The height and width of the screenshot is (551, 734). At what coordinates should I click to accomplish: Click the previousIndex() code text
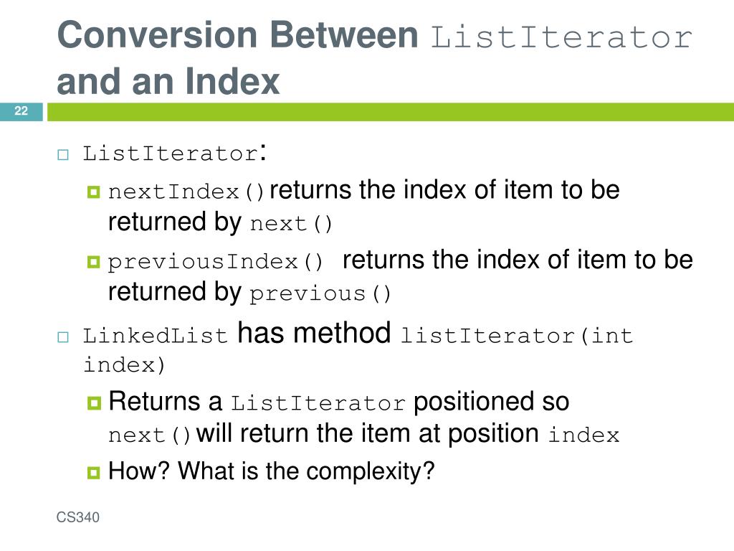(x=216, y=263)
